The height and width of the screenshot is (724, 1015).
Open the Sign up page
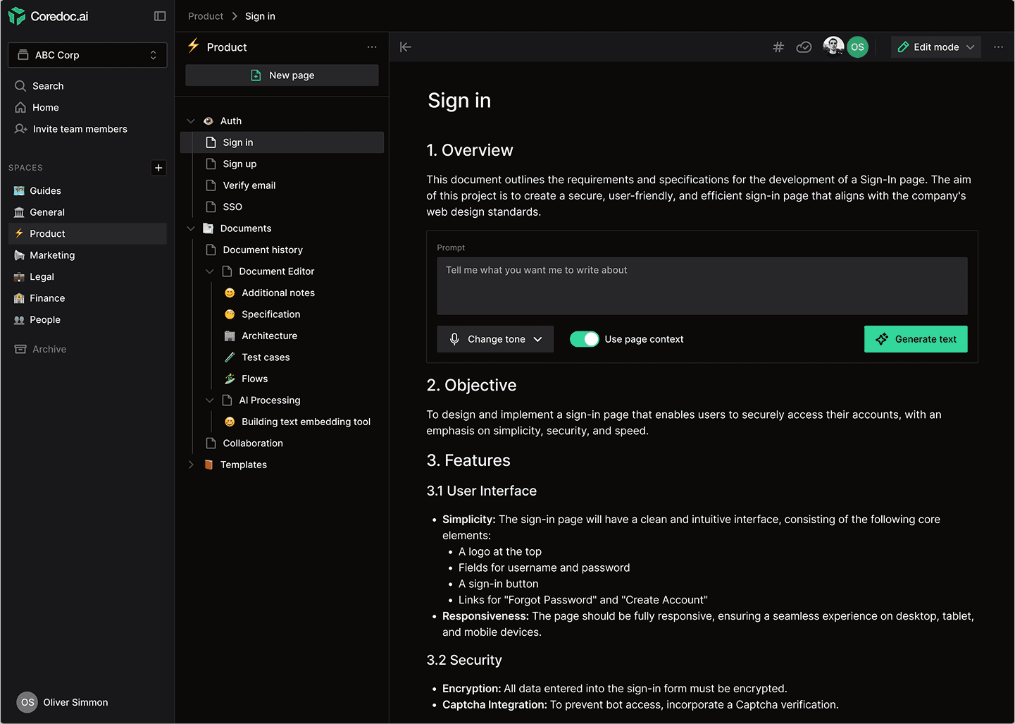click(282, 164)
